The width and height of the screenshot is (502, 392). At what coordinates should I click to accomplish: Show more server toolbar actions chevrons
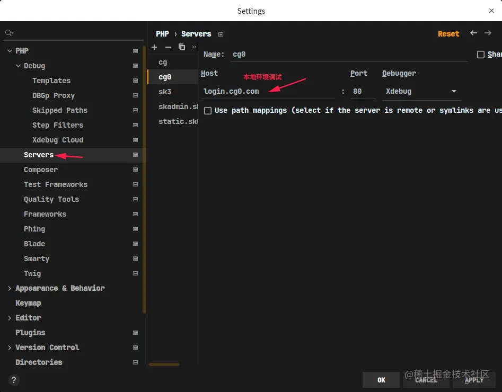coord(194,47)
